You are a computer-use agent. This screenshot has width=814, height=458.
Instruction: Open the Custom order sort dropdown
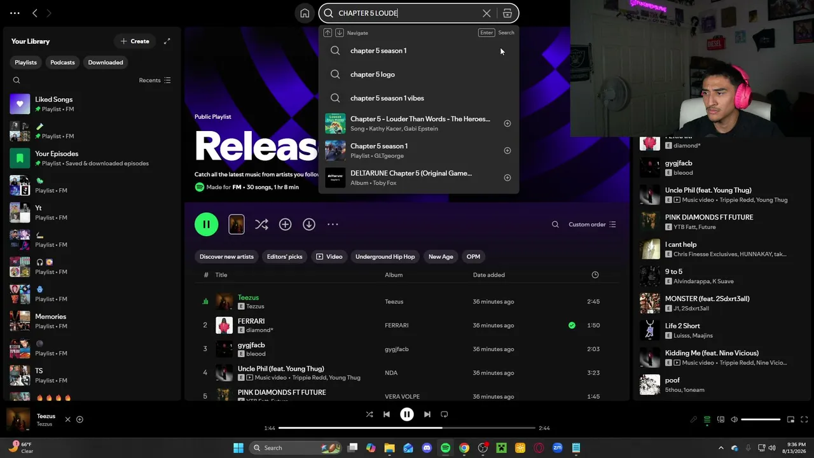click(592, 225)
